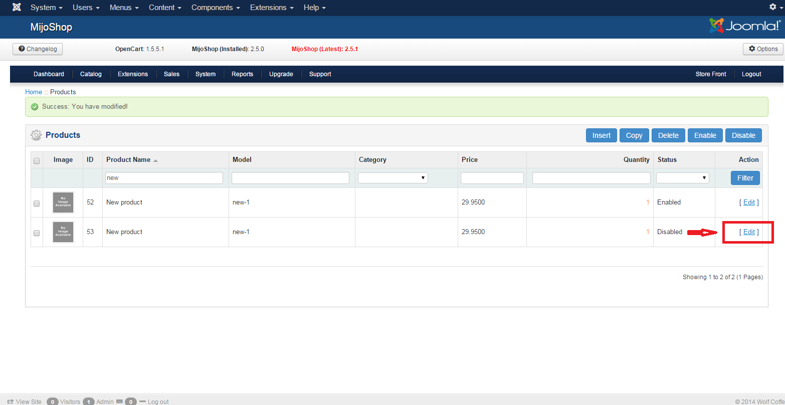Expand the System menu in top bar
Screen dimensions: 785x405
coord(47,8)
